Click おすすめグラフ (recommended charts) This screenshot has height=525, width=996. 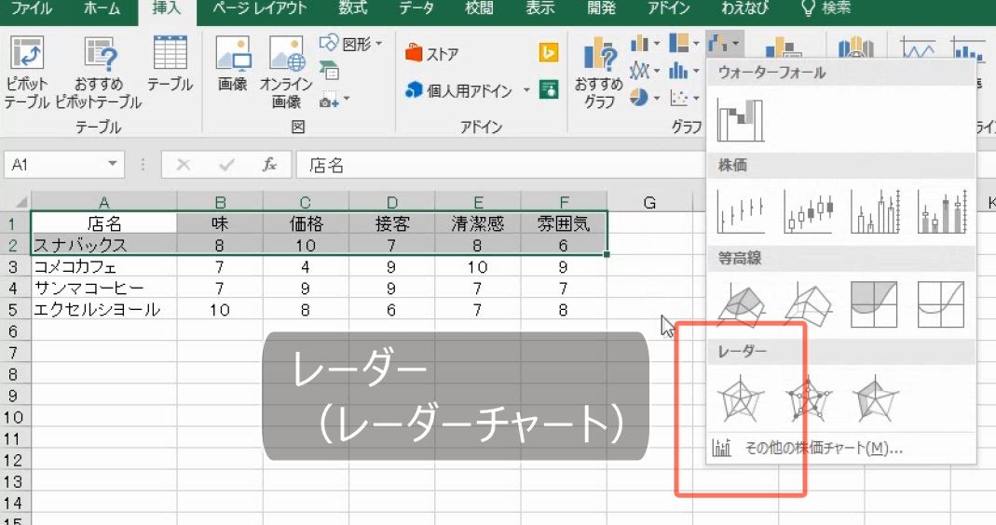[x=599, y=72]
